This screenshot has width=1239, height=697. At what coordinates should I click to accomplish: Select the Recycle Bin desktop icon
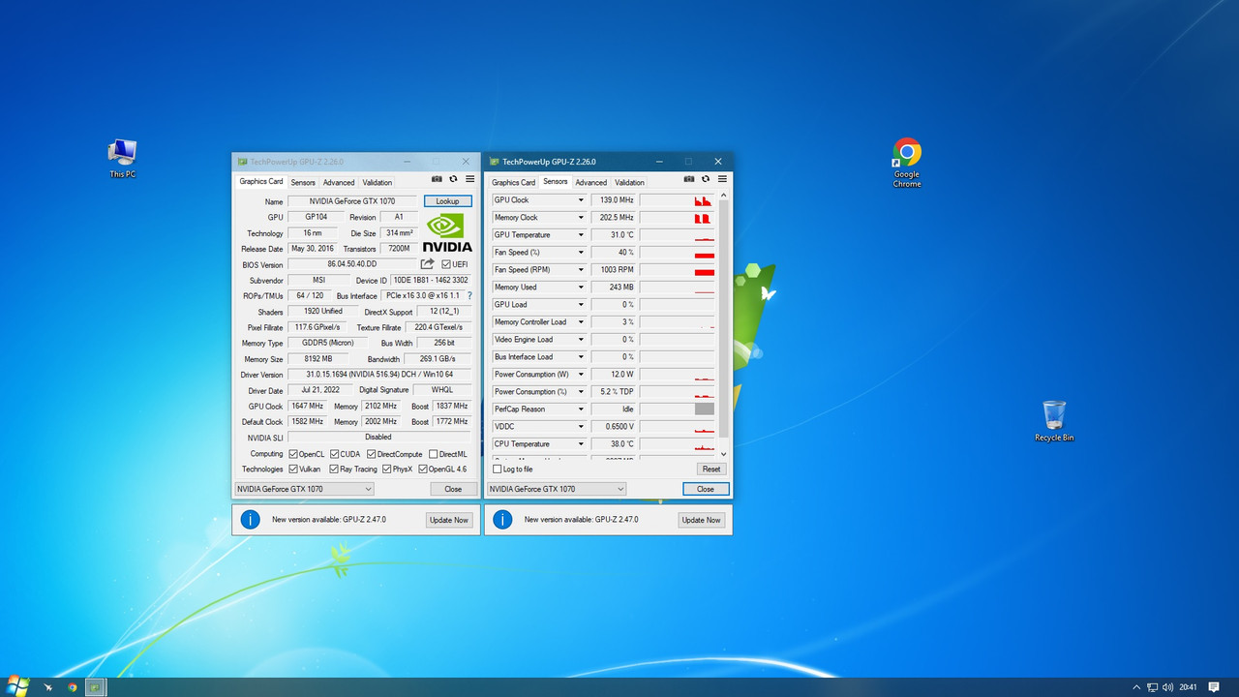(1054, 421)
